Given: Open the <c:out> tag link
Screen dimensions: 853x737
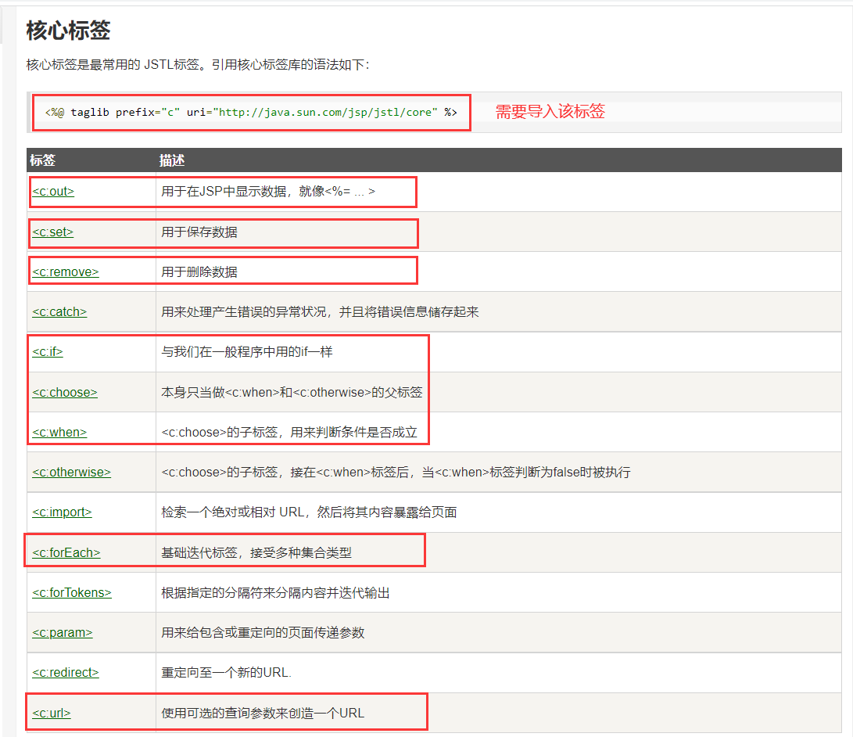Looking at the screenshot, I should pos(52,192).
